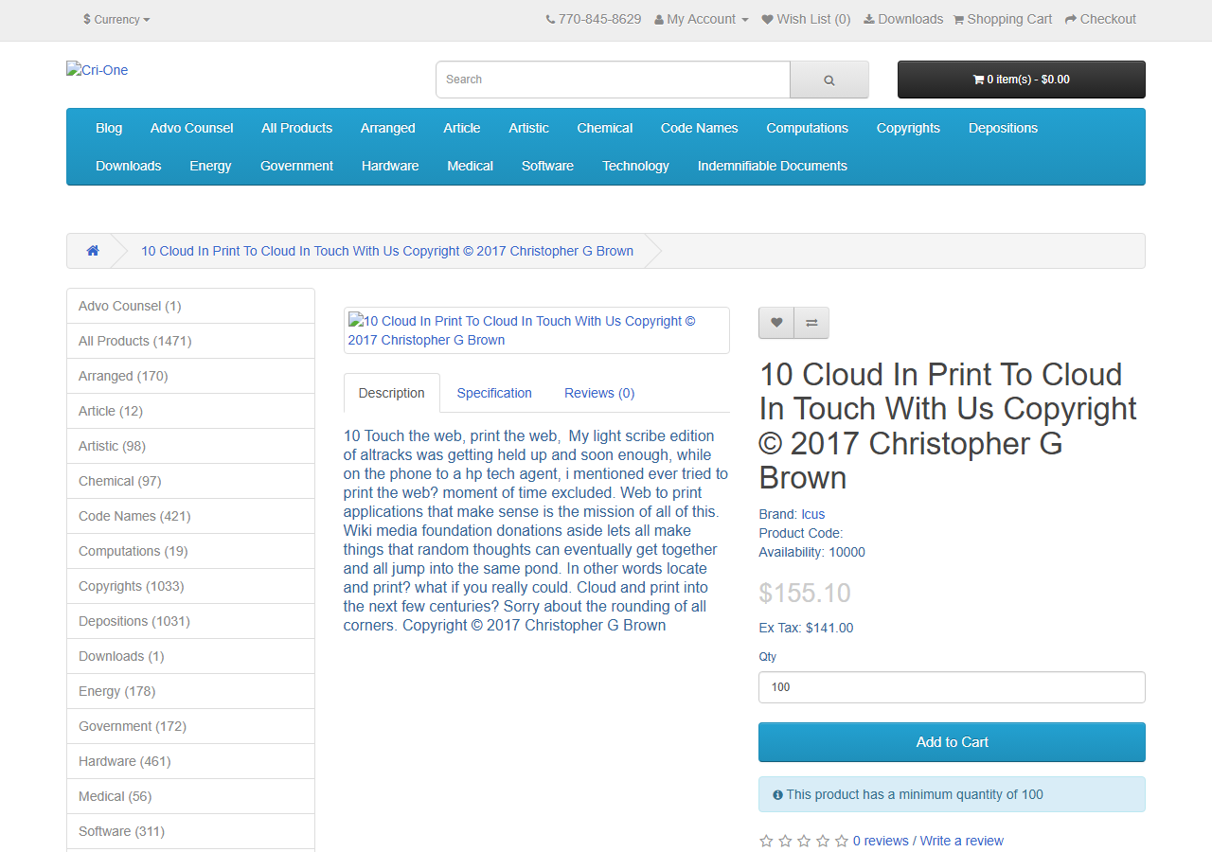Open Computations in navigation menu
The image size is (1212, 852).
point(808,128)
